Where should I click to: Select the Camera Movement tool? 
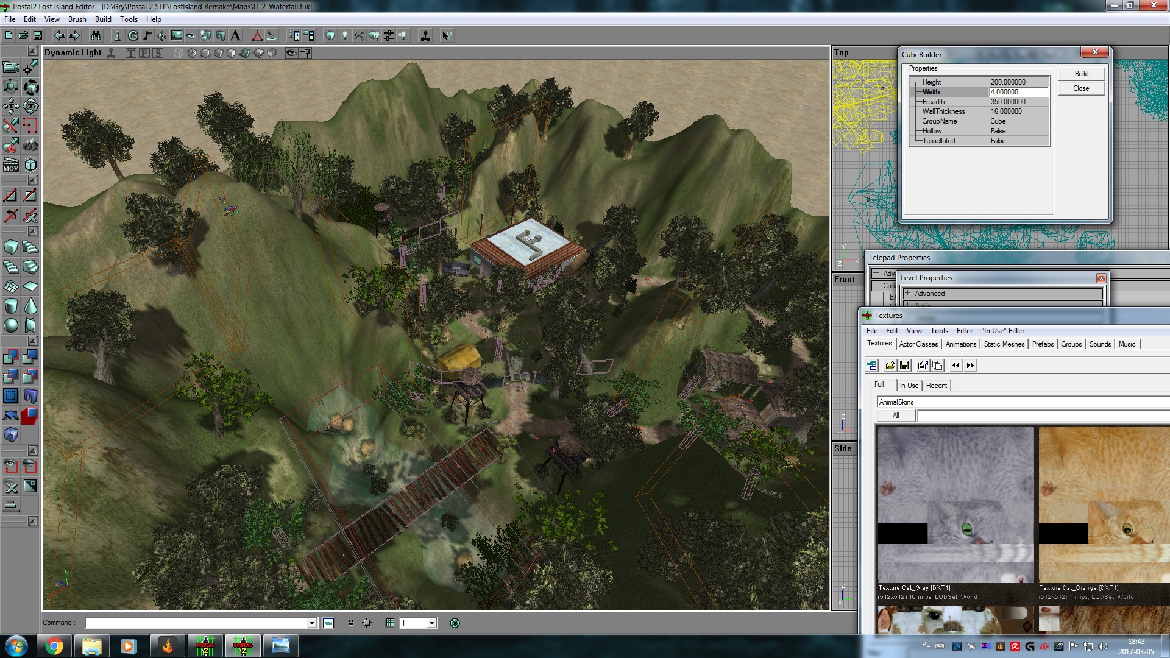[x=11, y=66]
